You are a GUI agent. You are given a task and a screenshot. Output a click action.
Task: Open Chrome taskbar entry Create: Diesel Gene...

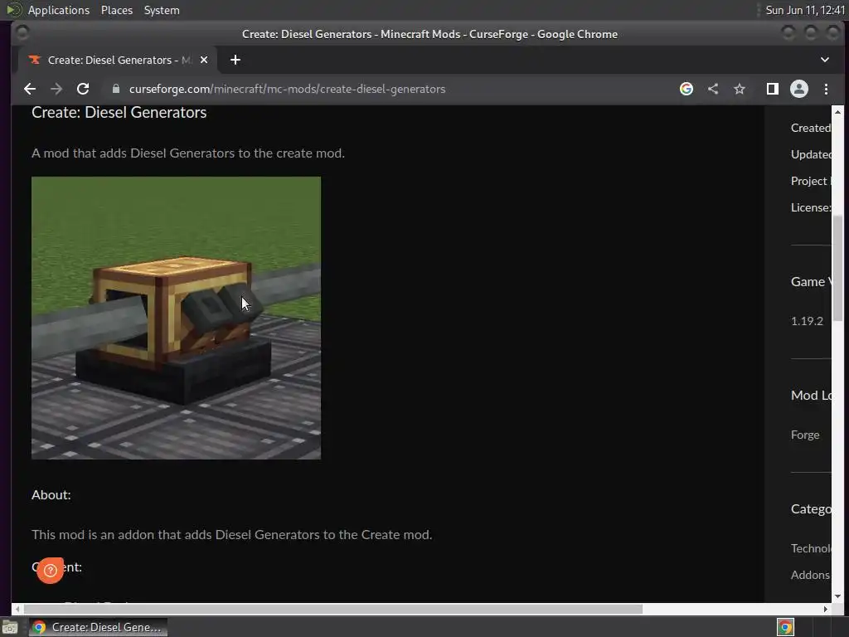click(98, 627)
